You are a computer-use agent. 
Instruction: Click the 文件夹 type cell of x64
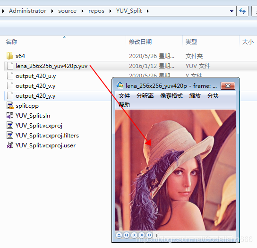coord(194,56)
